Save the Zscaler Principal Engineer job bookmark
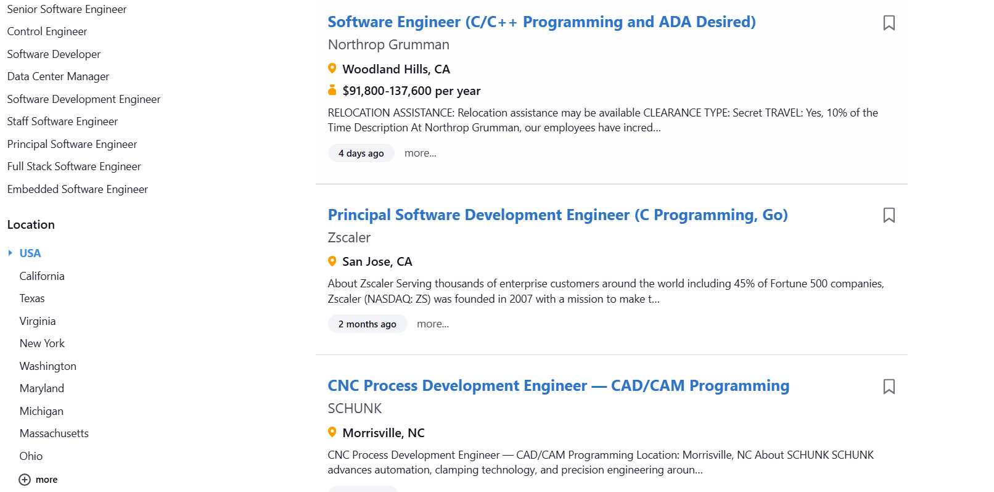The width and height of the screenshot is (994, 492). coord(889,215)
